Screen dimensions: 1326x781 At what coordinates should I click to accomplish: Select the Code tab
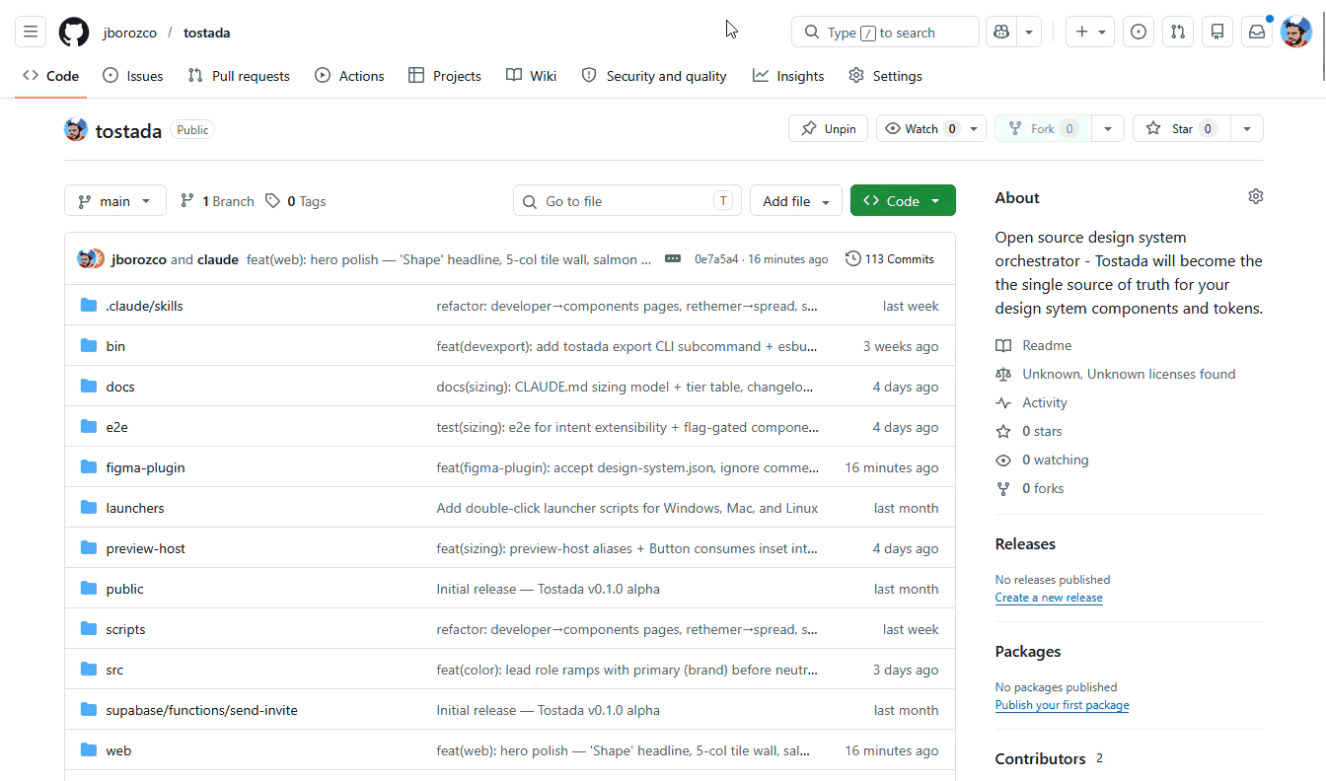(x=50, y=76)
